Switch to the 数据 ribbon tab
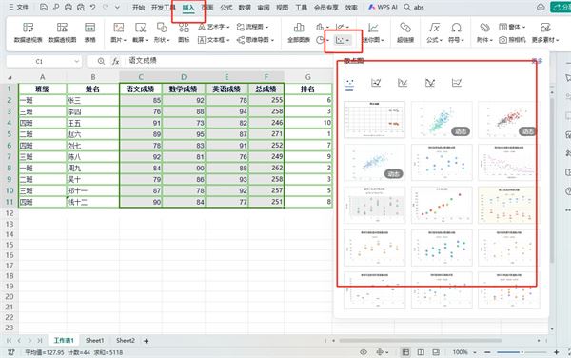Viewport: 571px width, 358px height. click(x=245, y=8)
